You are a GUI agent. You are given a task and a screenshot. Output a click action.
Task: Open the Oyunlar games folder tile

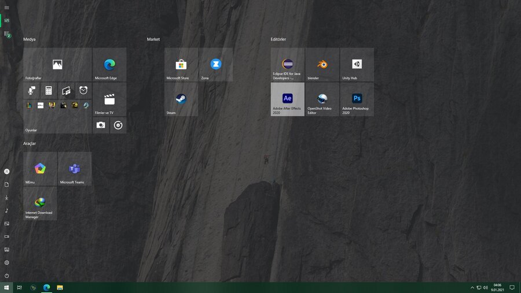57,117
